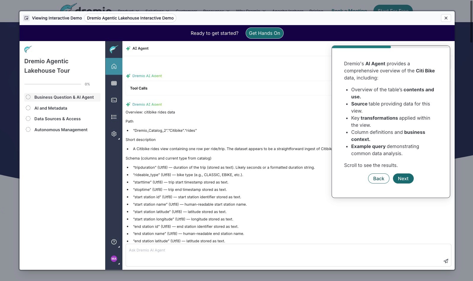Viewport: 473px width, 281px height.
Task: Select Business Question & AI Agent step
Action: (62, 97)
